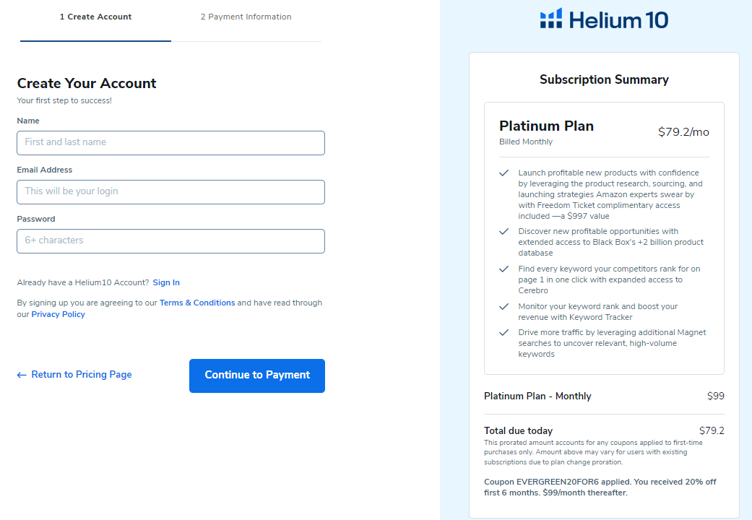Click checkmark next to Keyword Tracker feature
This screenshot has width=752, height=520.
tap(504, 307)
